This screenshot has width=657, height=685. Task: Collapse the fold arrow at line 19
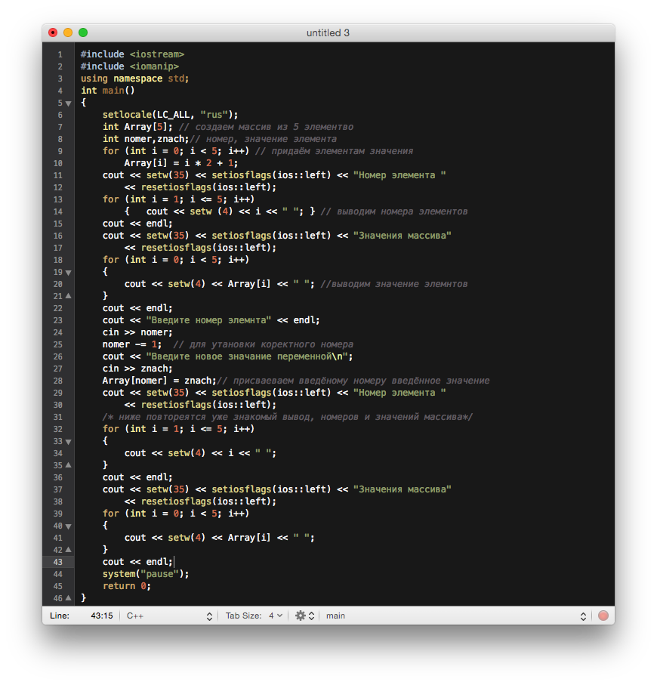(x=68, y=273)
